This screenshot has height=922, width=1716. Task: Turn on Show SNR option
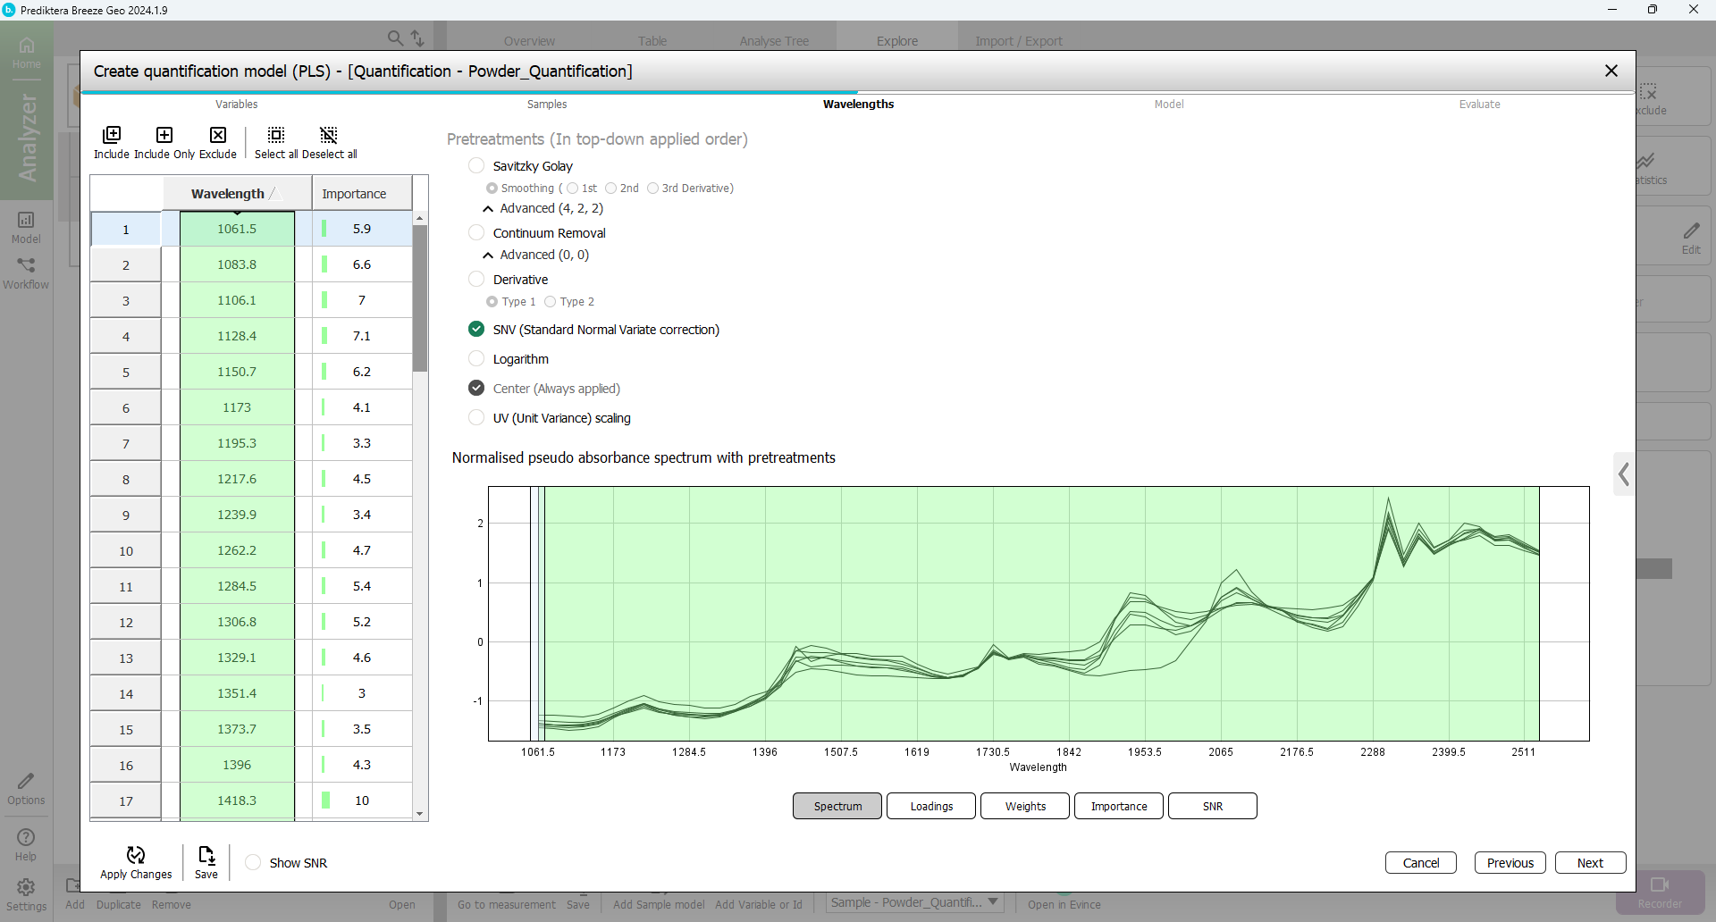254,863
